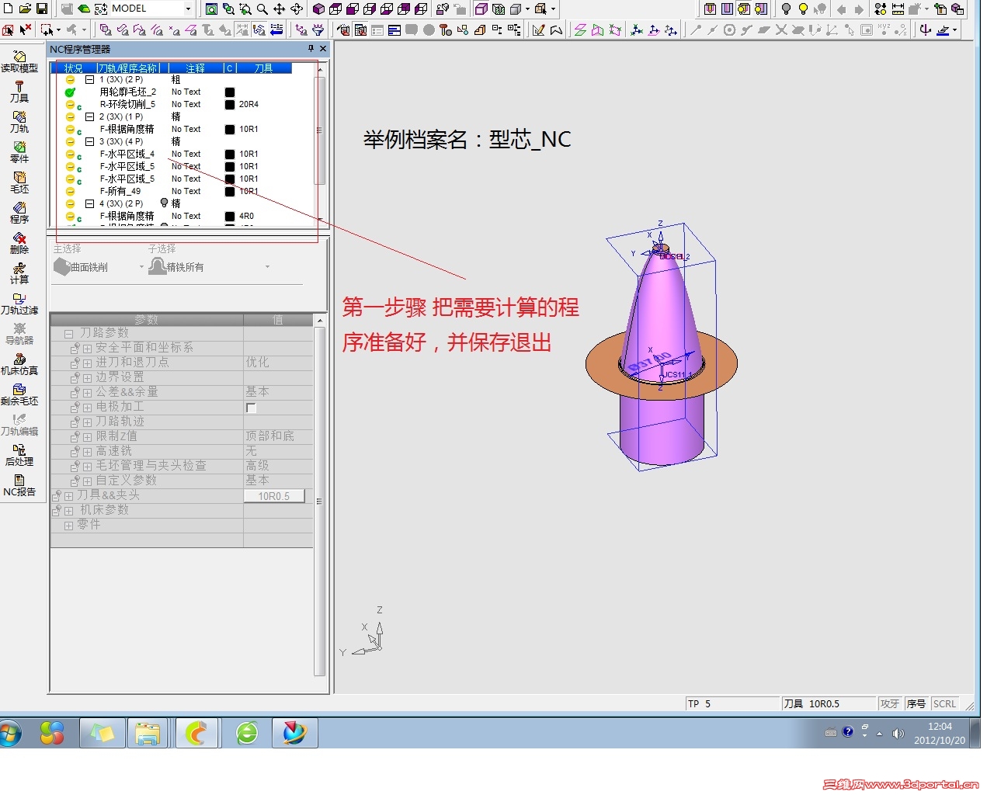This screenshot has height=795, width=994.
Task: Toggle the 电极加工 checkbox
Action: (251, 408)
